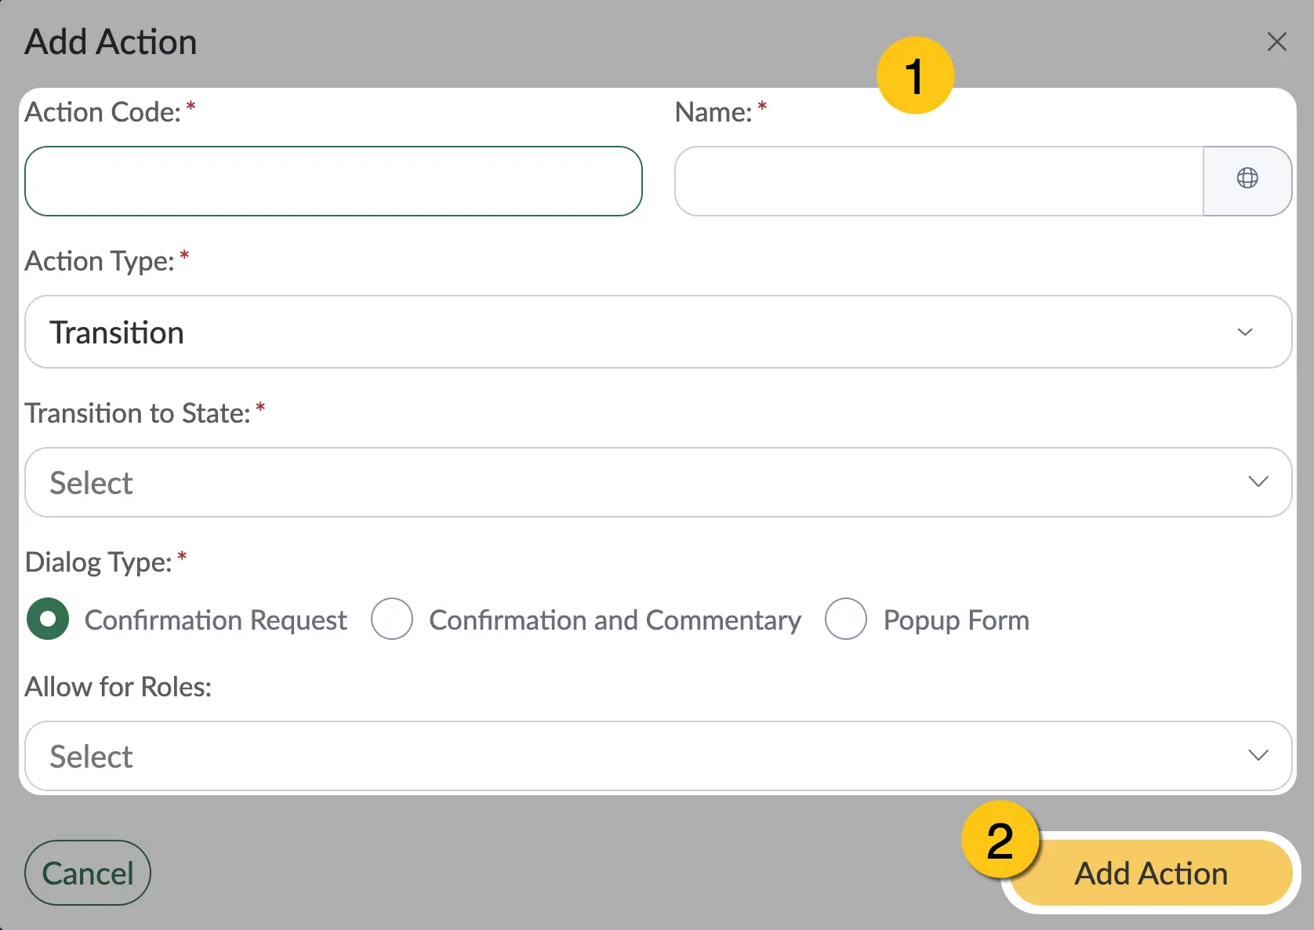Viewport: 1314px width, 930px height.
Task: Click the globe translation icon beside Name
Action: (1247, 179)
